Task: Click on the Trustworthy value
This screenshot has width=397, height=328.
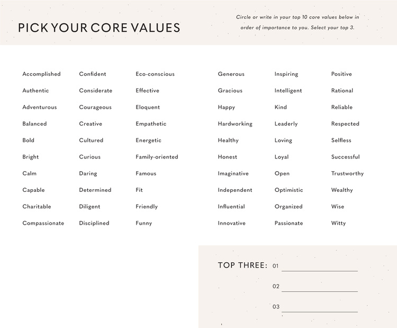Action: (x=347, y=174)
